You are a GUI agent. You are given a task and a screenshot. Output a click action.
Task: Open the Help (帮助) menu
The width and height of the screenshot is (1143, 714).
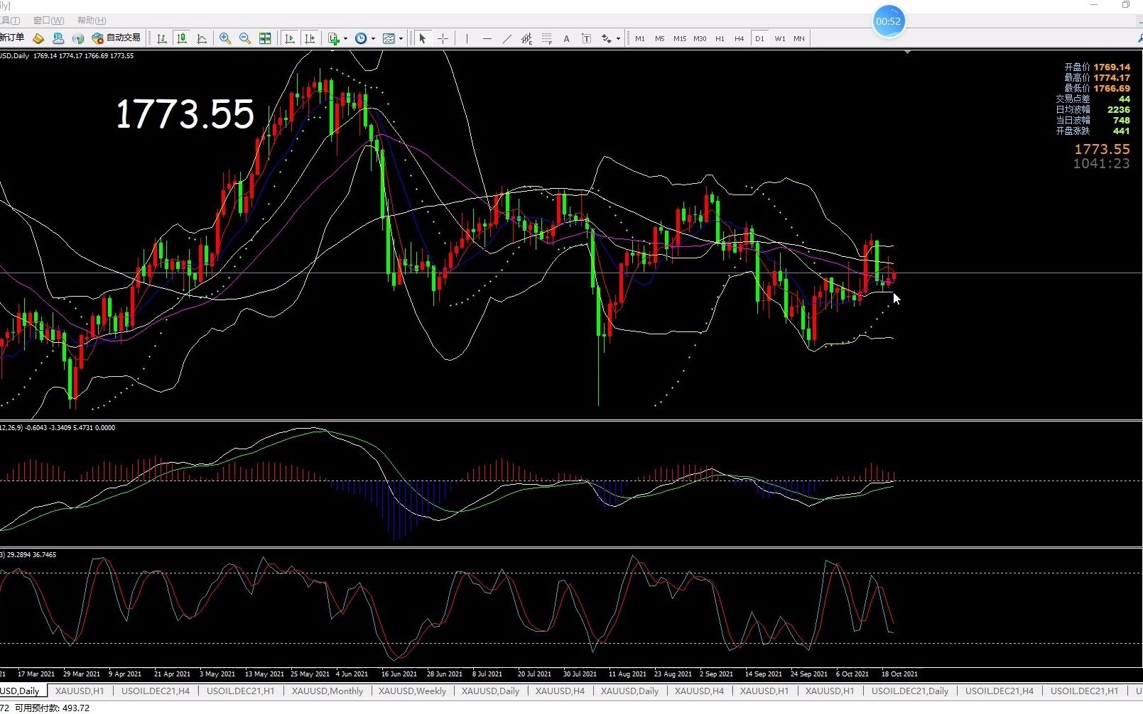click(x=92, y=21)
